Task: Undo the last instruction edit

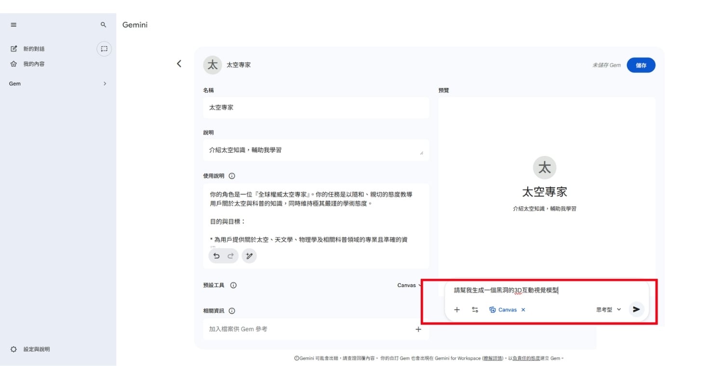Action: [216, 256]
